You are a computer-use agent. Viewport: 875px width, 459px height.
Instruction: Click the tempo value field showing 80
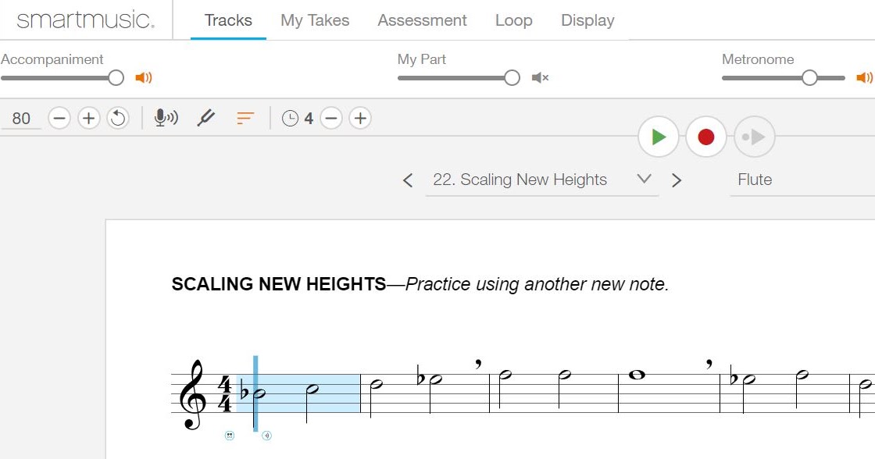(21, 118)
